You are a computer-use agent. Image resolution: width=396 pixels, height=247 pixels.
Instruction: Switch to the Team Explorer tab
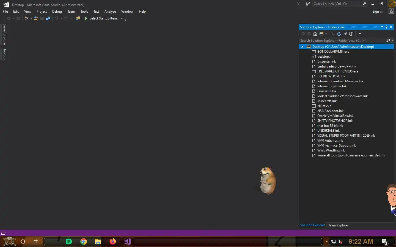coord(339,225)
